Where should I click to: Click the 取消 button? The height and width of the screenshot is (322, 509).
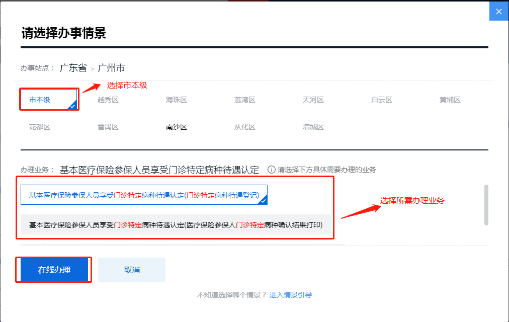tap(131, 270)
